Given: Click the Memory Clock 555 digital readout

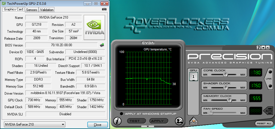Looking at the screenshot, I should click(x=256, y=98).
